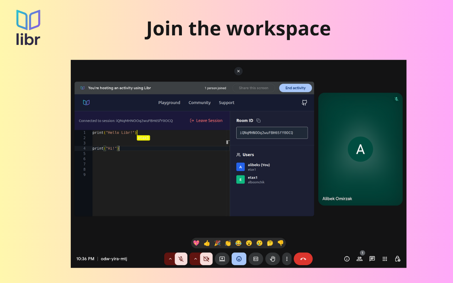This screenshot has height=283, width=453.
Task: Send the heart emoji reaction
Action: (196, 243)
